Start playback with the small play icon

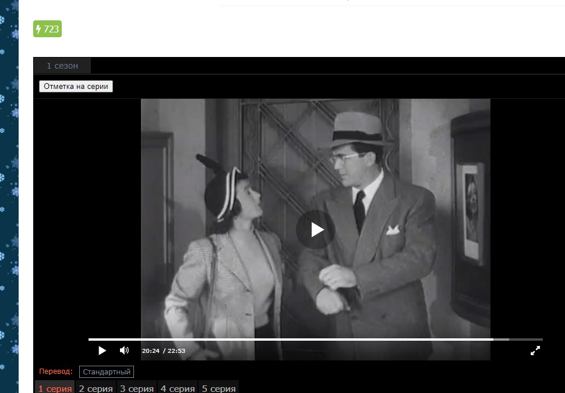102,351
